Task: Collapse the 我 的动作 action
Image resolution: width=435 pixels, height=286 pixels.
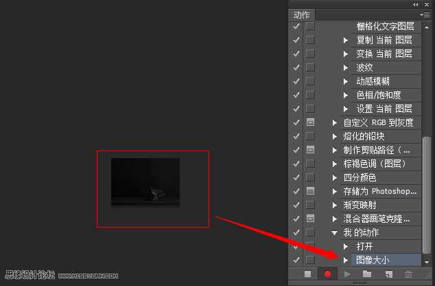Action: coord(335,232)
